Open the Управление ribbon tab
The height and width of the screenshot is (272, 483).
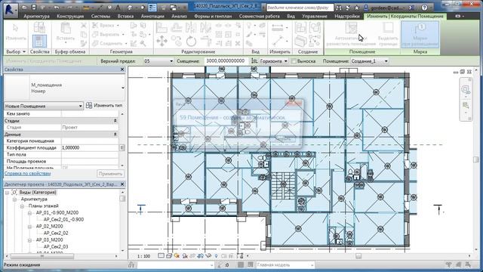coord(315,16)
